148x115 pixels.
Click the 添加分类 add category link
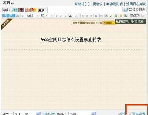click(49, 114)
